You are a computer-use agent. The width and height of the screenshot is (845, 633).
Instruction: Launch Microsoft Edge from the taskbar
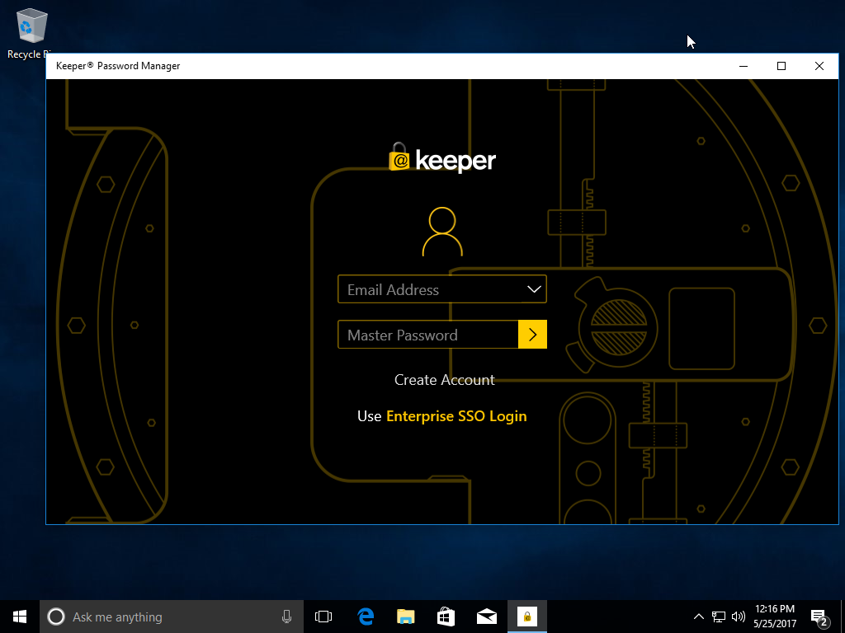(365, 617)
